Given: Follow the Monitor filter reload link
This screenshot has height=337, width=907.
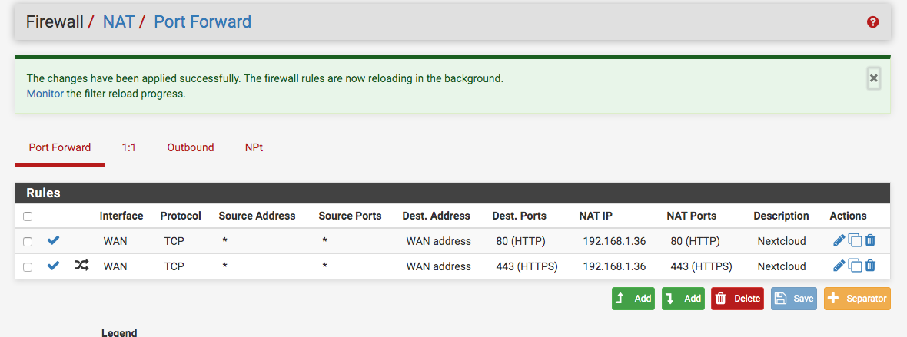Looking at the screenshot, I should pos(45,94).
